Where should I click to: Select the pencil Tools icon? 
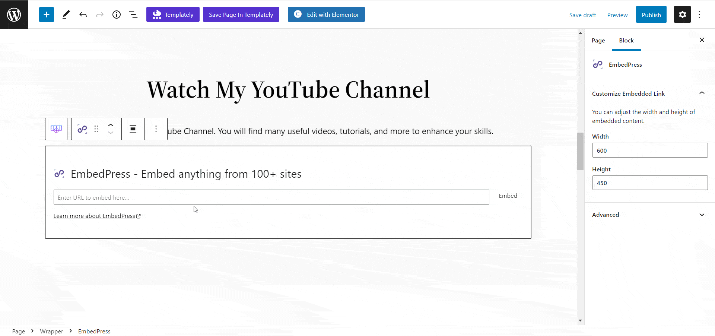pyautogui.click(x=66, y=15)
